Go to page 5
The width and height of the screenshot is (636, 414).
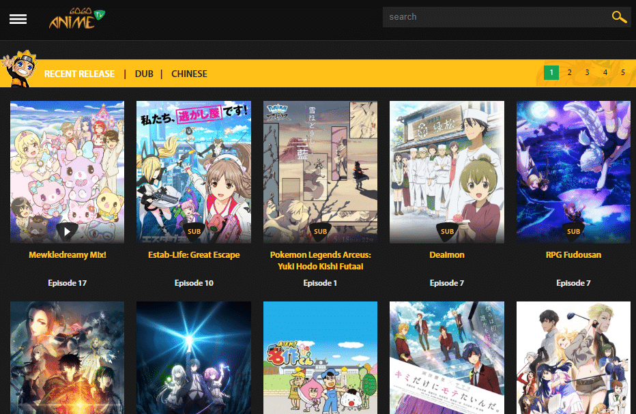tap(623, 72)
